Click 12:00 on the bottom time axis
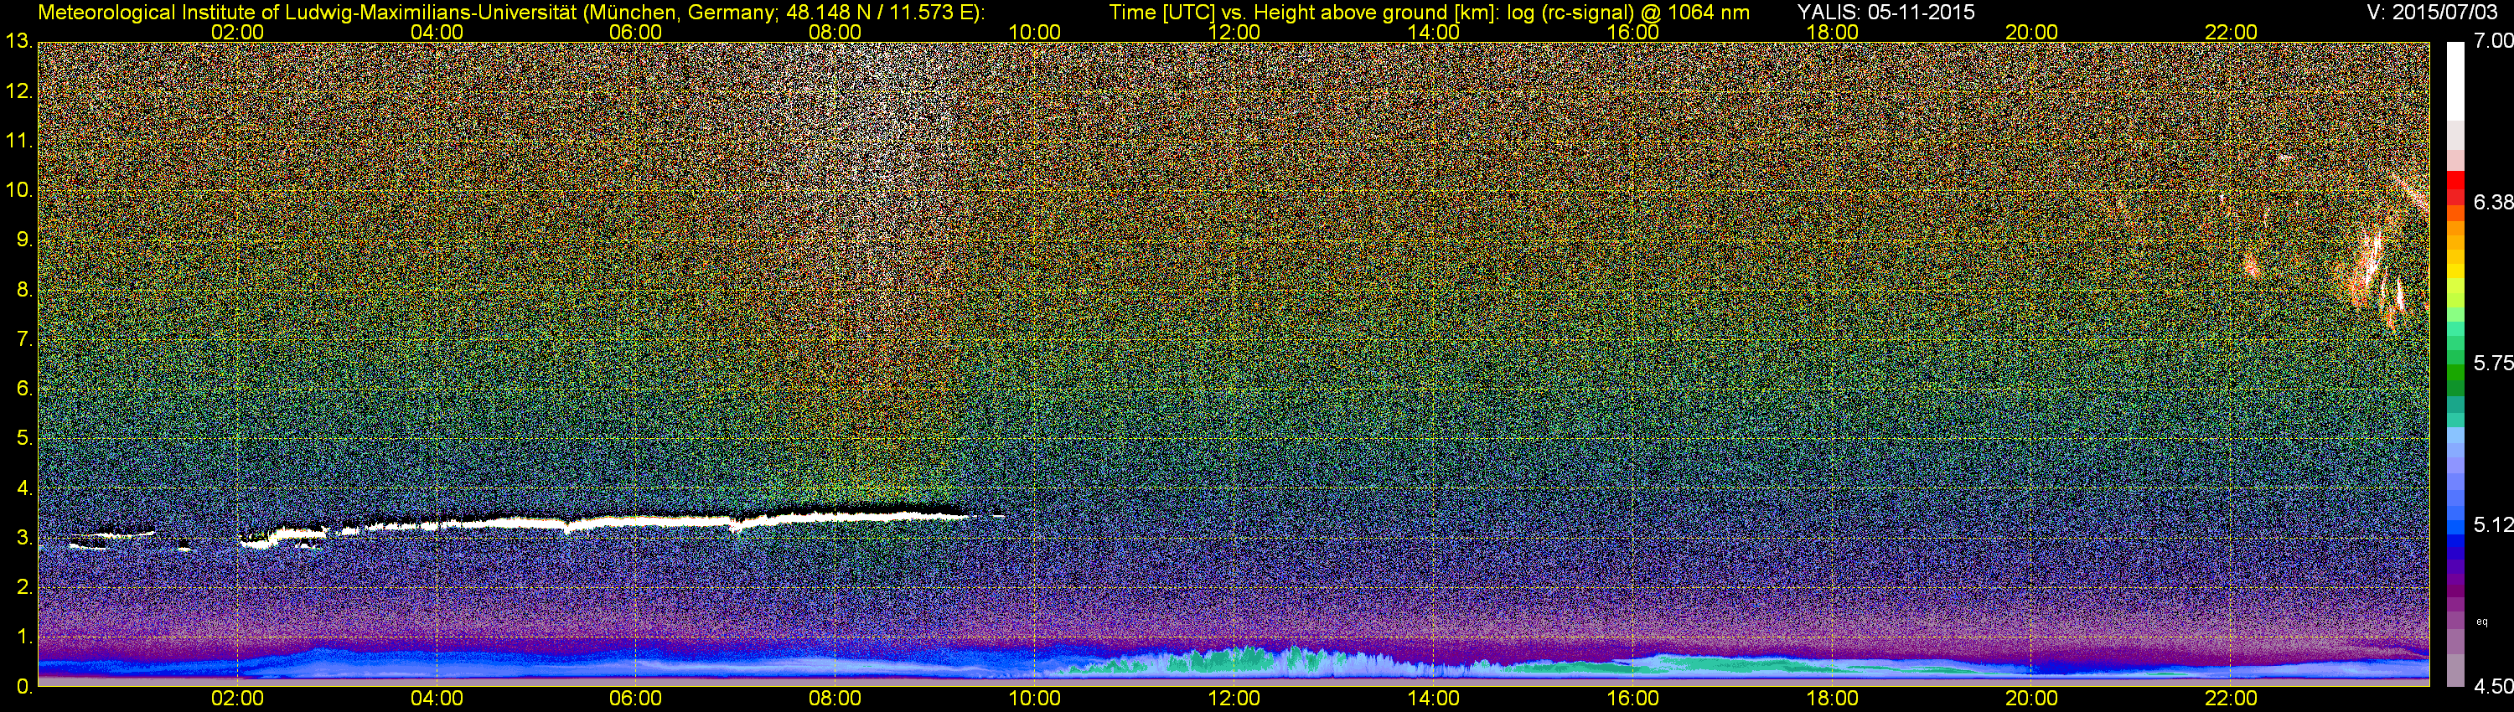2514x712 pixels. (x=1234, y=699)
